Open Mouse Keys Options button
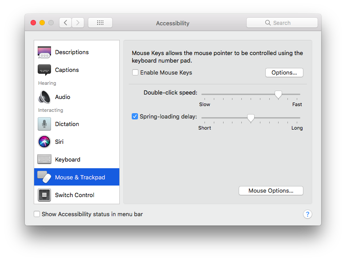Viewport: 346px width, 261px height. 284,72
